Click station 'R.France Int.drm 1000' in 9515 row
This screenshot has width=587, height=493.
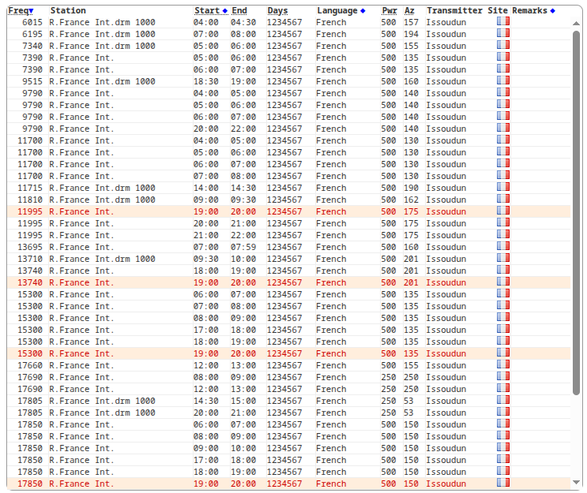102,81
